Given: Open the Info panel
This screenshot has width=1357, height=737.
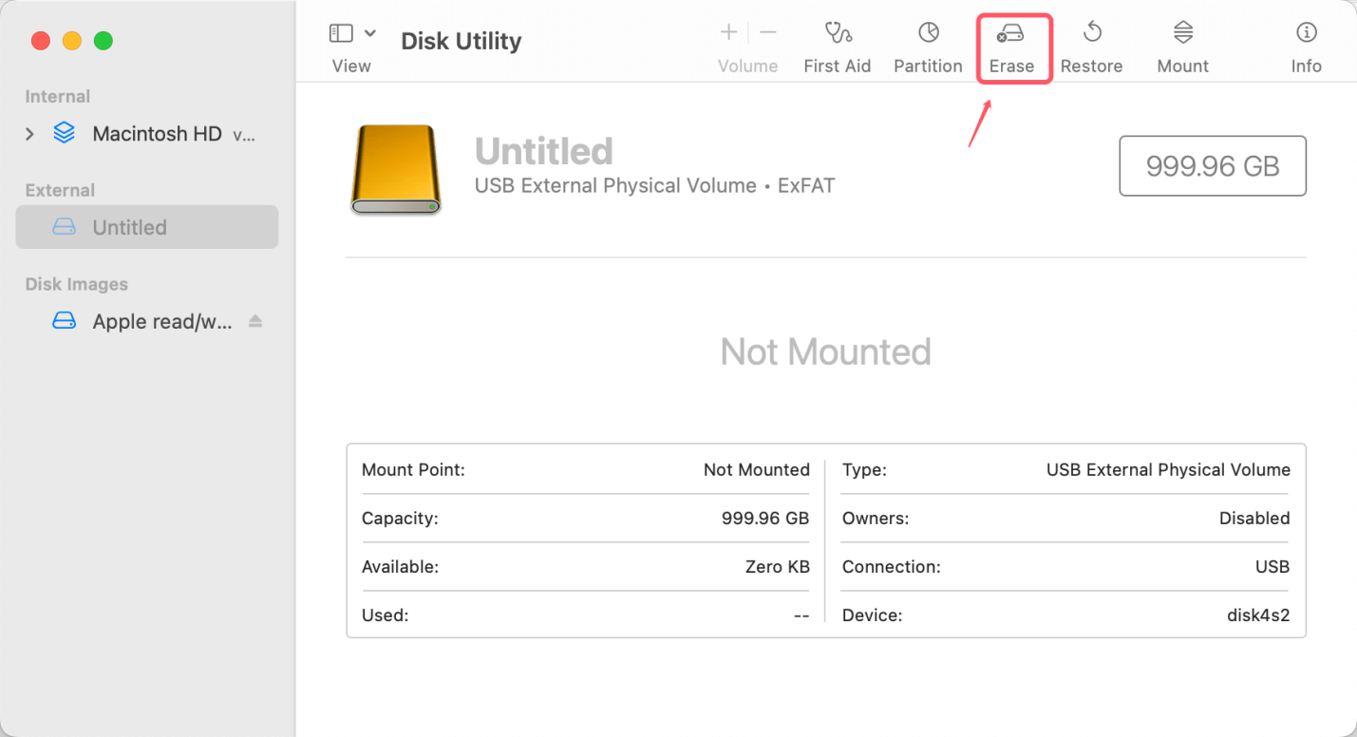Looking at the screenshot, I should (x=1306, y=43).
